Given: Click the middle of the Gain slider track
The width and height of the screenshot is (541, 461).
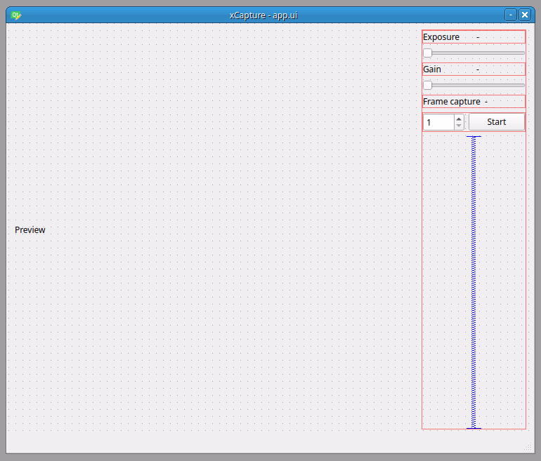Looking at the screenshot, I should tap(474, 85).
